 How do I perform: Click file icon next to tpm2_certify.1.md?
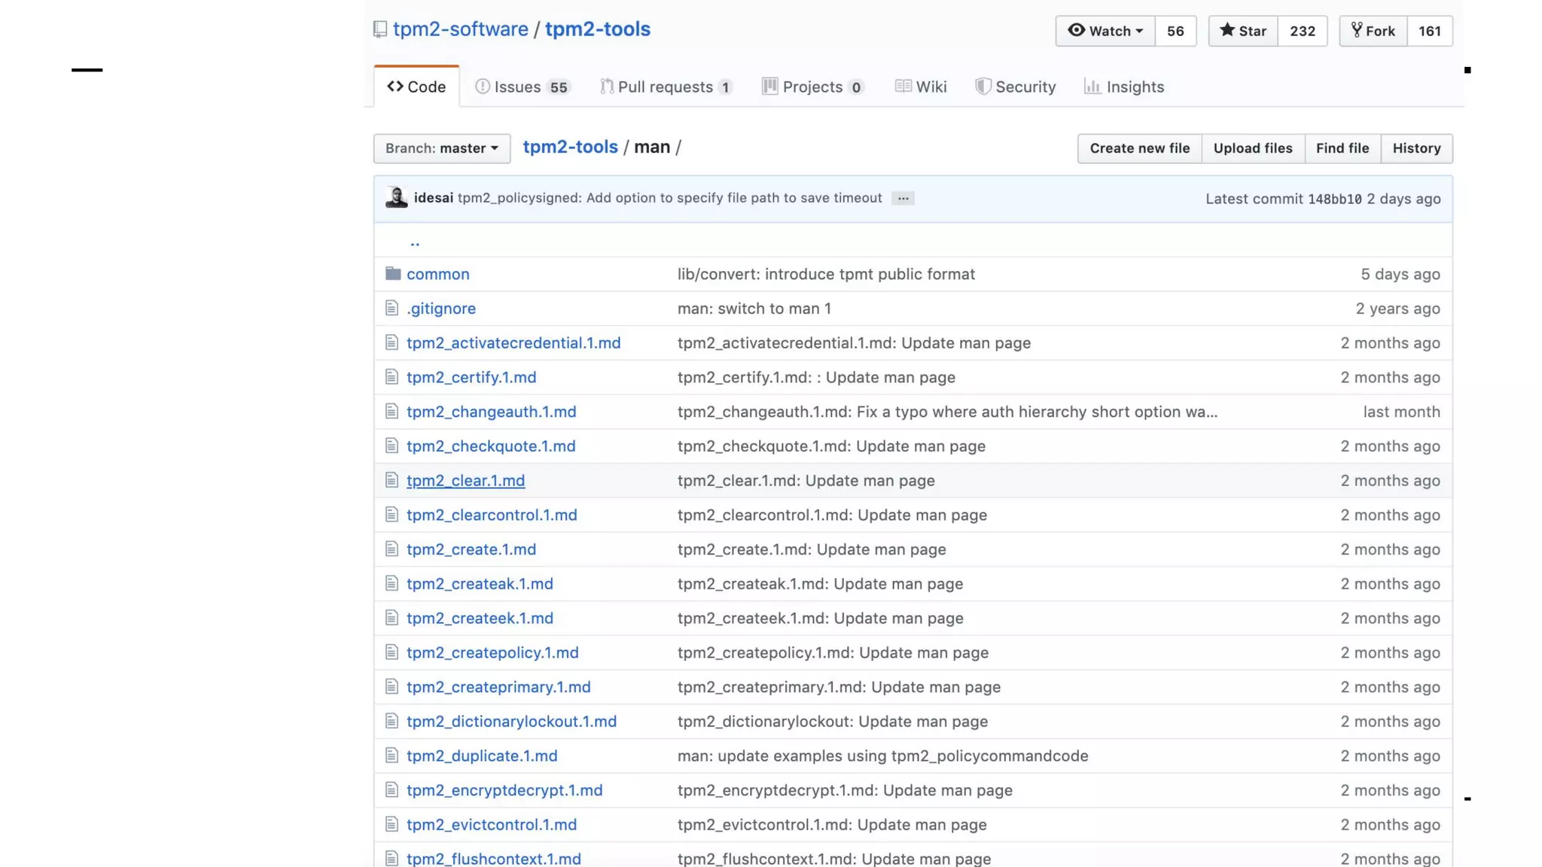tap(391, 377)
